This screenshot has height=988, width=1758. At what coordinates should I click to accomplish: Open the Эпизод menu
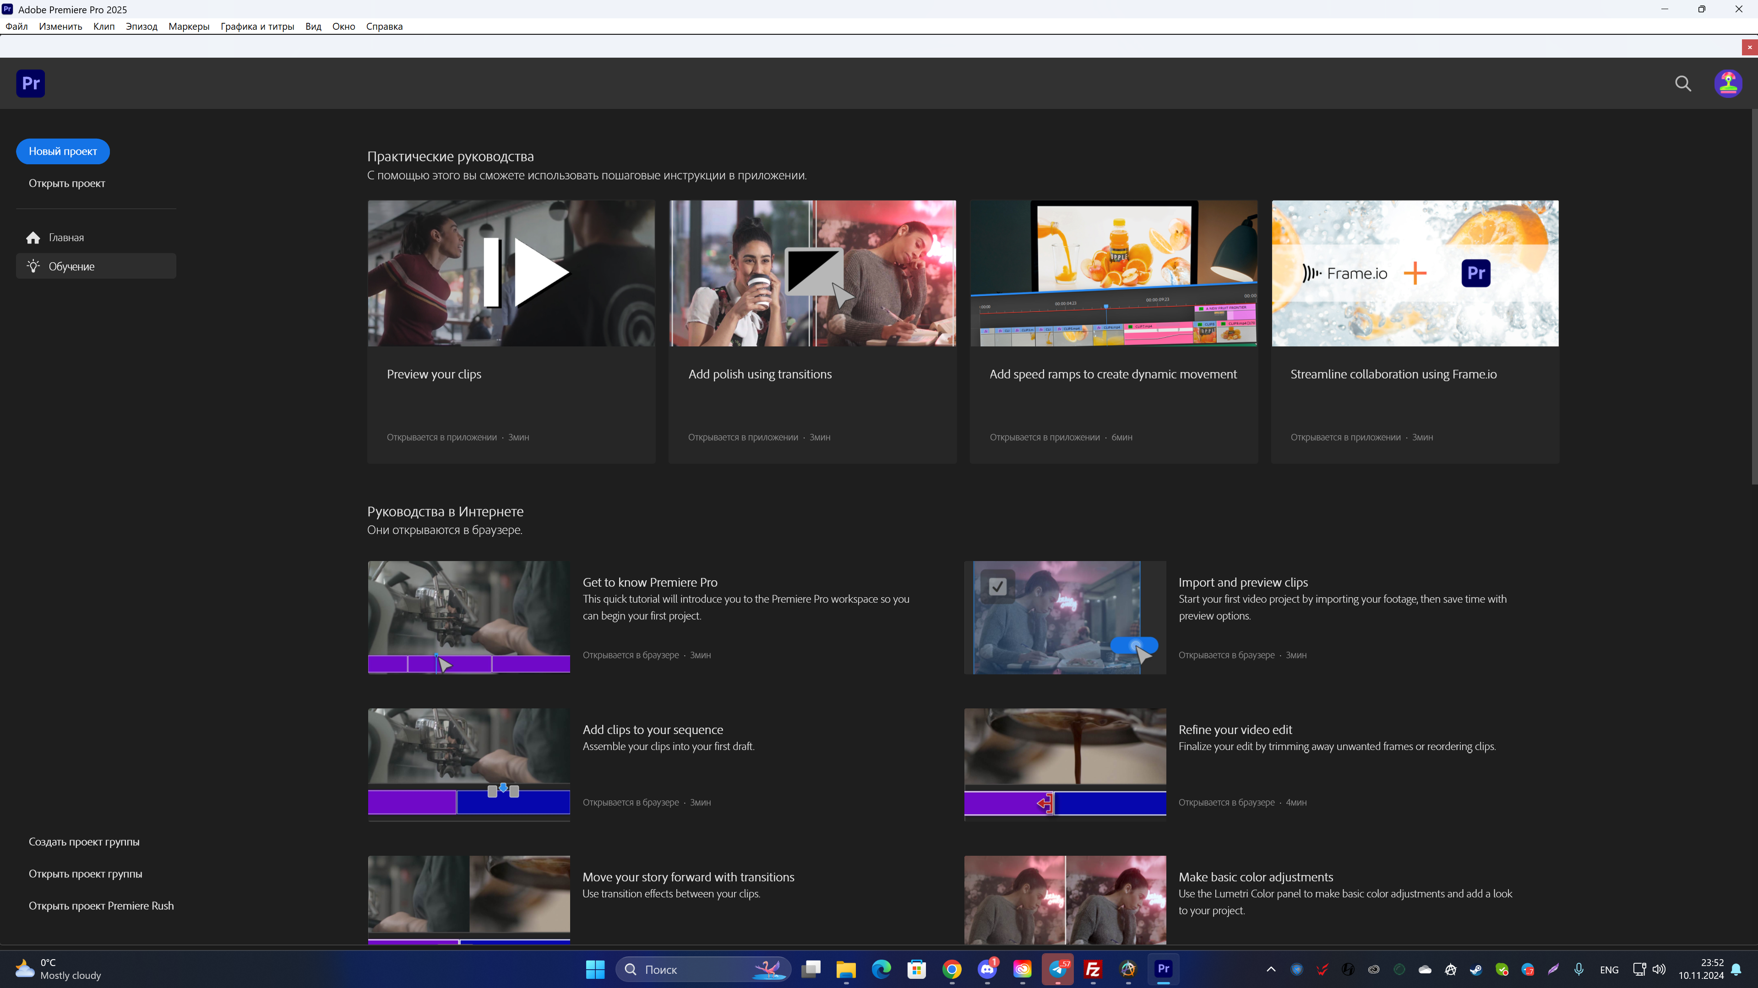141,27
